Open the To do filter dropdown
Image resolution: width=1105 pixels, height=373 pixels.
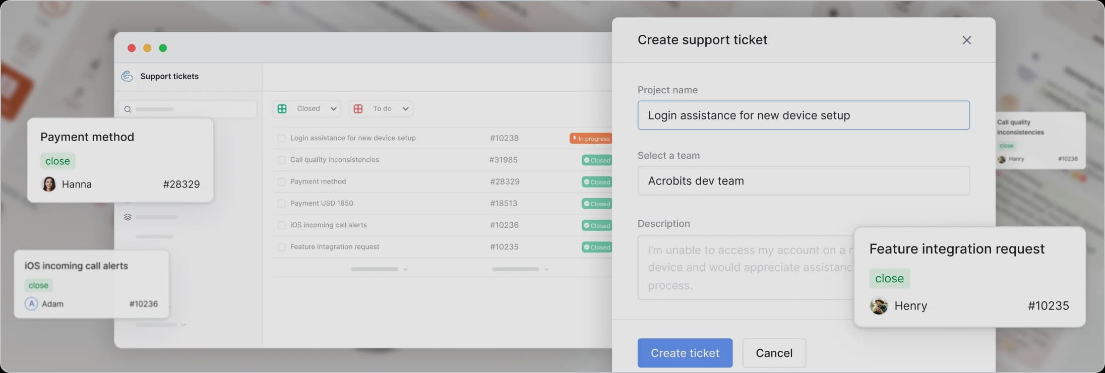[405, 109]
